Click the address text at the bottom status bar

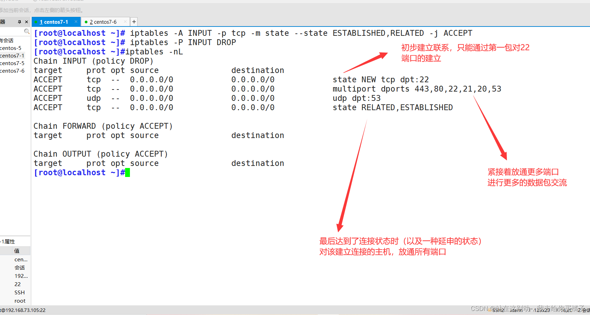pyautogui.click(x=23, y=310)
